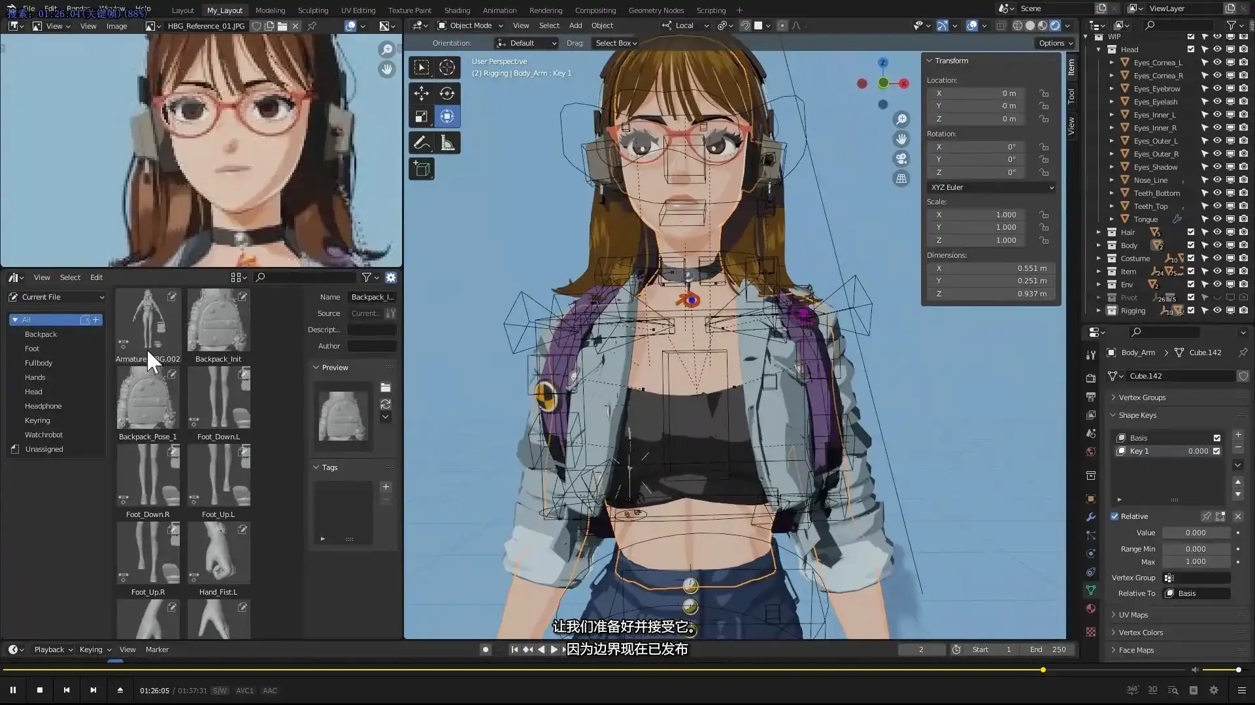Viewport: 1255px width, 705px height.
Task: Activate the Transform tool icon
Action: tap(447, 117)
